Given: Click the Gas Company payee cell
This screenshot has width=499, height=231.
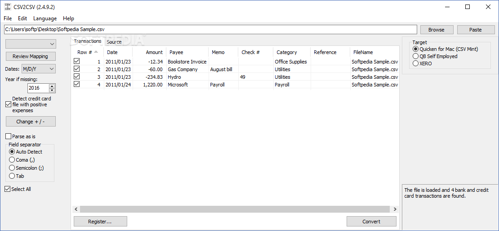Looking at the screenshot, I should [x=187, y=69].
